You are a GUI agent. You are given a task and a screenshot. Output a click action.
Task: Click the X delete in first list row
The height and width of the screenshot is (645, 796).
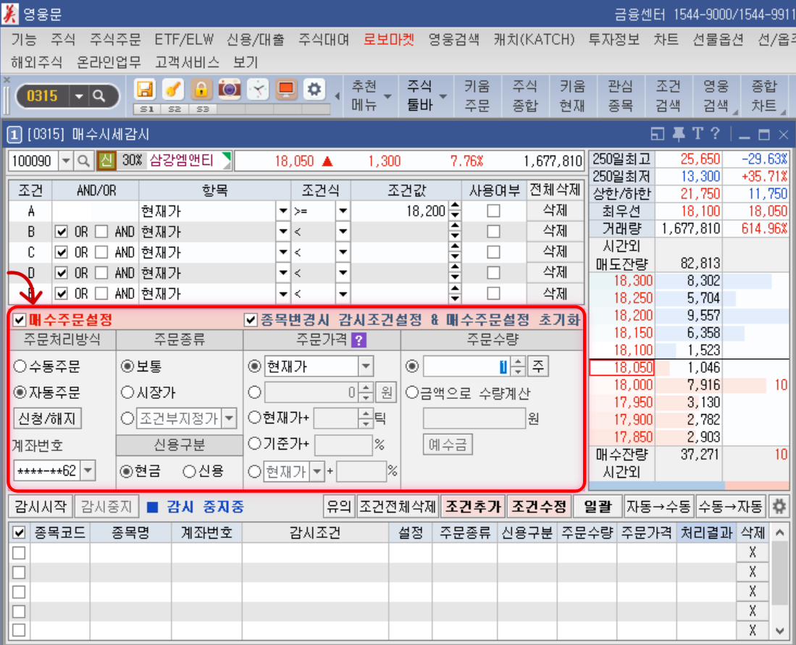point(753,552)
